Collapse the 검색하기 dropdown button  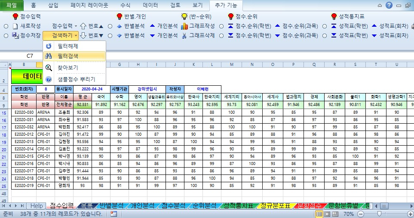(x=61, y=35)
